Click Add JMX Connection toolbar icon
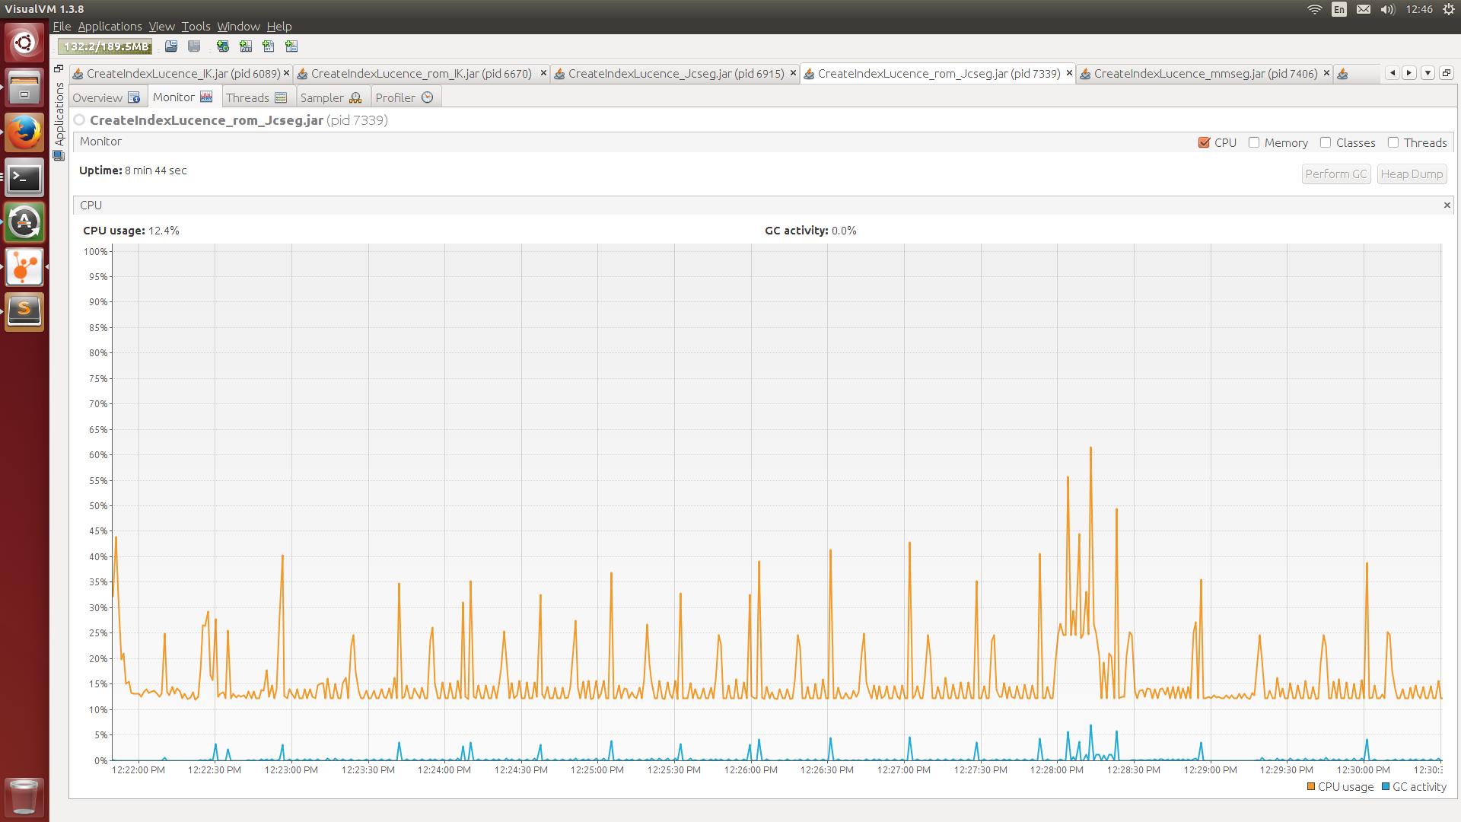Image resolution: width=1461 pixels, height=822 pixels. point(246,46)
